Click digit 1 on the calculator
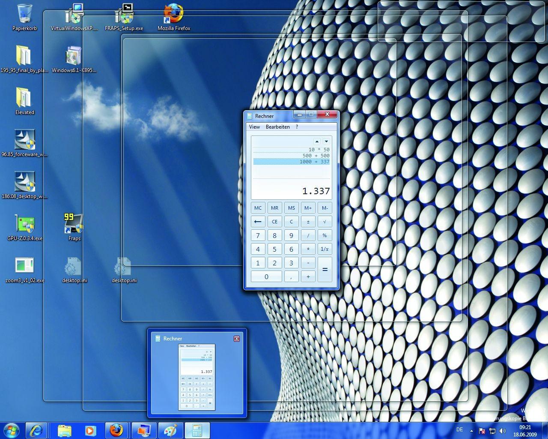 [x=258, y=263]
